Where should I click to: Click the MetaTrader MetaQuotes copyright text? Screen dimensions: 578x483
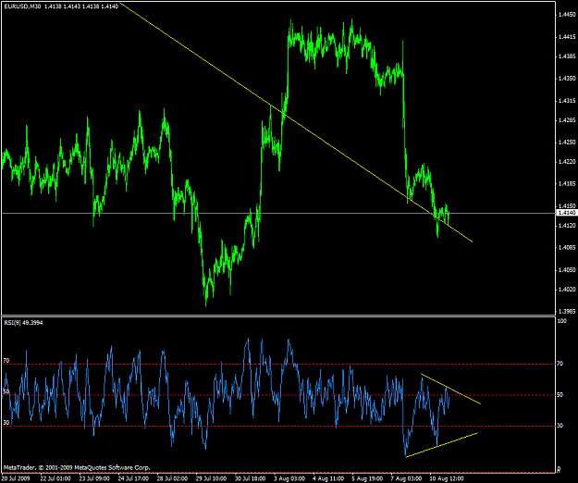77,468
